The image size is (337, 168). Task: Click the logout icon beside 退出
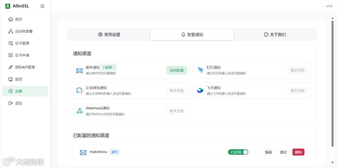(x=11, y=103)
